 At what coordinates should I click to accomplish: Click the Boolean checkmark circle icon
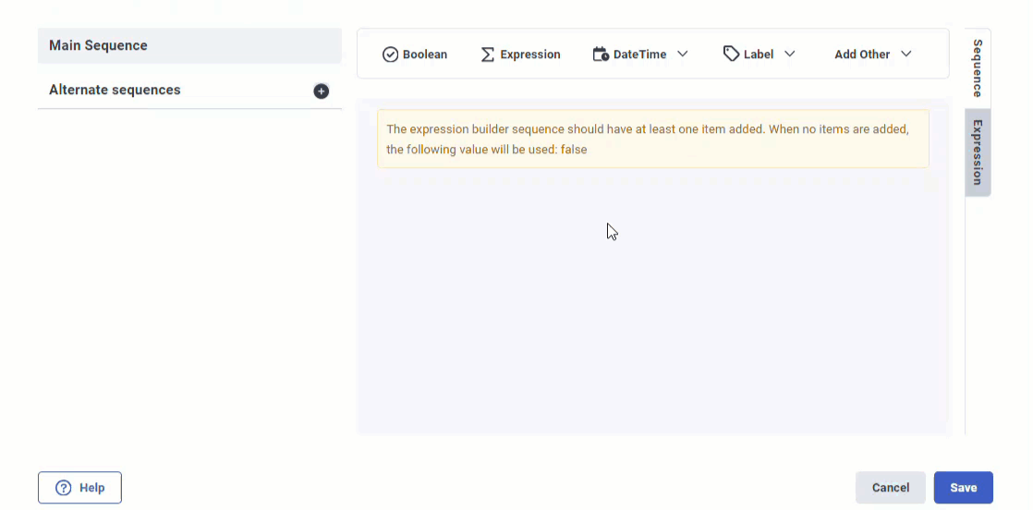point(390,55)
